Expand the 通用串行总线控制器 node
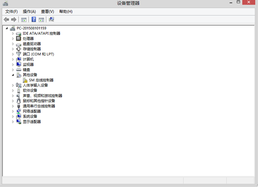The height and width of the screenshot is (187, 258). click(x=13, y=106)
